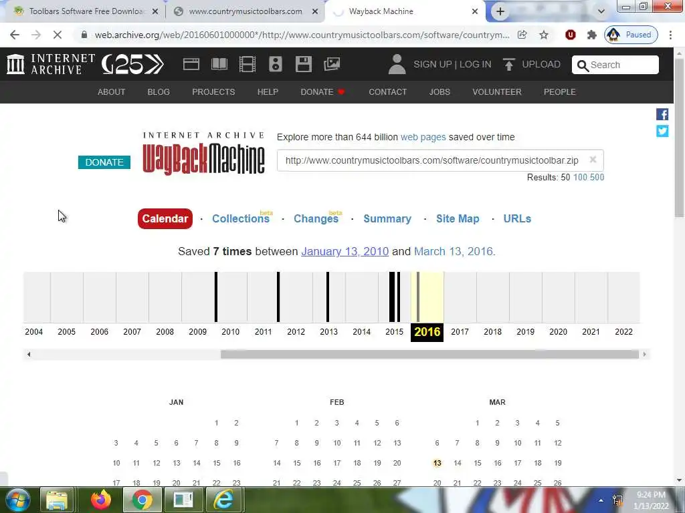Open the video film strip icon
The height and width of the screenshot is (513, 685).
248,64
